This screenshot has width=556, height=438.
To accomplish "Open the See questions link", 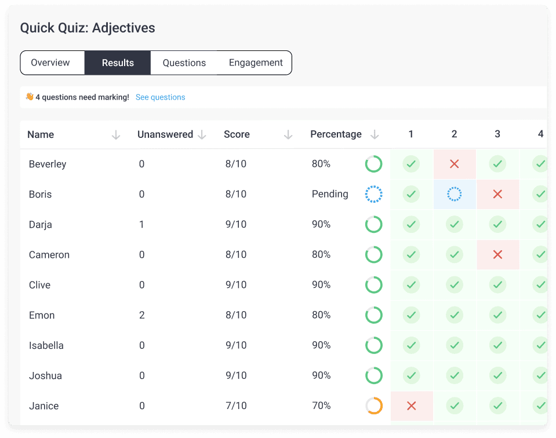I will pos(160,97).
